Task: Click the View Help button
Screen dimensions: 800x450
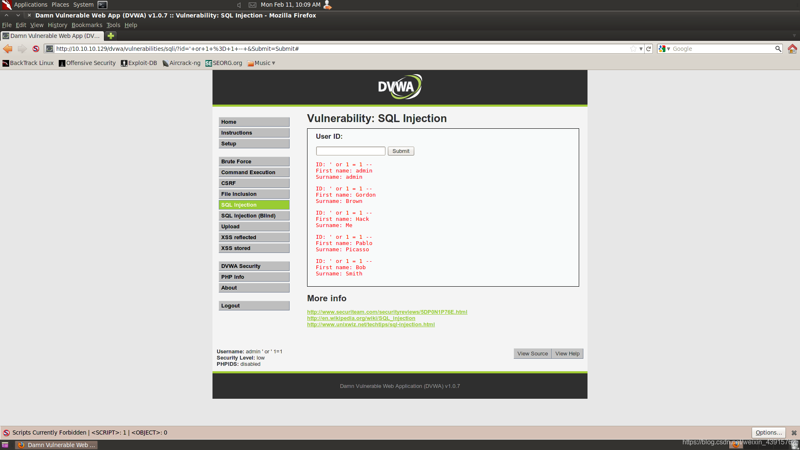Action: 567,354
